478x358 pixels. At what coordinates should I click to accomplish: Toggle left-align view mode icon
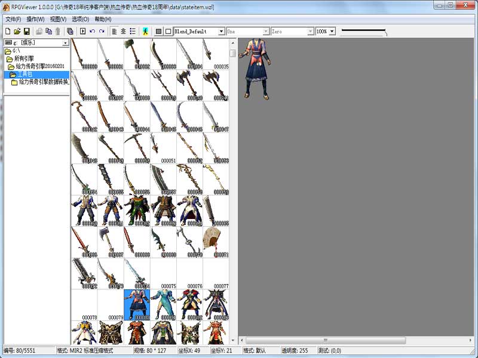click(x=114, y=31)
